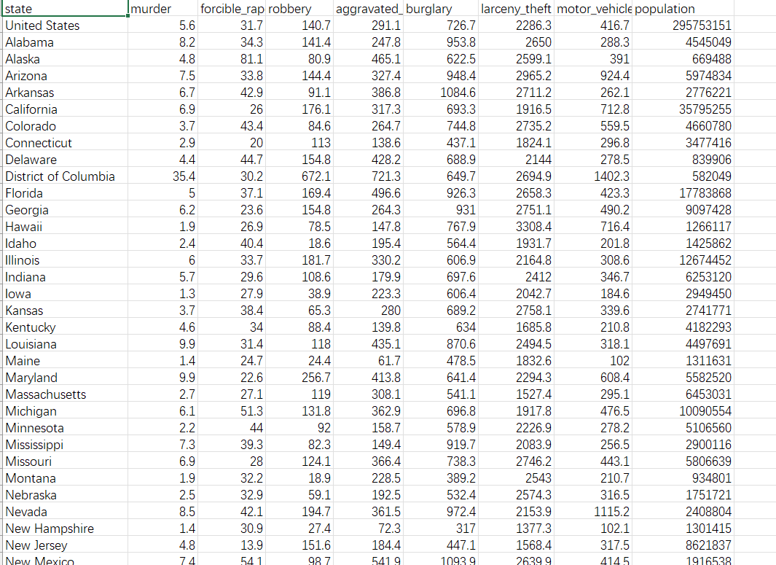Select the 'Michigan' cell
Screen dimensions: 776x565
tap(64, 411)
